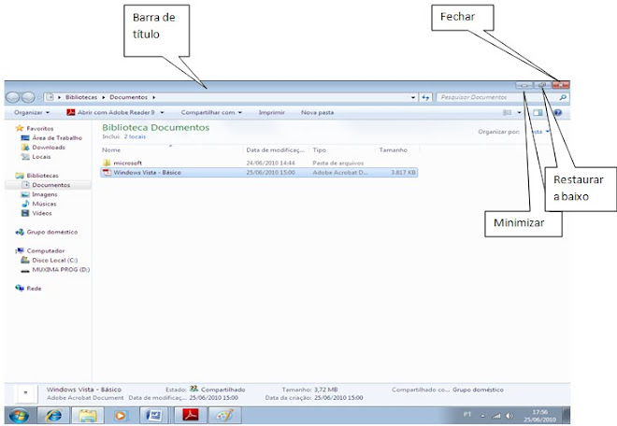The width and height of the screenshot is (617, 426).
Task: Open the volume speaker tray icon
Action: (x=509, y=416)
